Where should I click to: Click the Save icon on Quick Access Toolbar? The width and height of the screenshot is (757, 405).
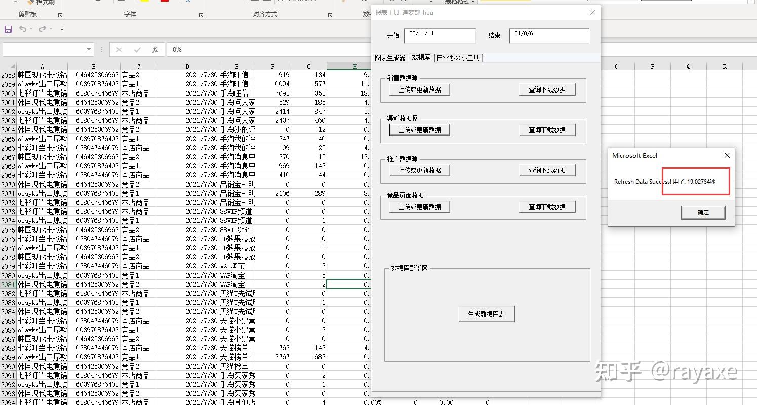click(x=9, y=29)
